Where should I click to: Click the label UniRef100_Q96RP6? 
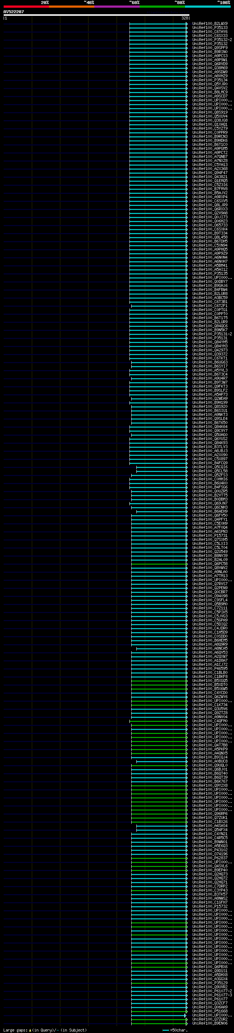[x=210, y=814]
